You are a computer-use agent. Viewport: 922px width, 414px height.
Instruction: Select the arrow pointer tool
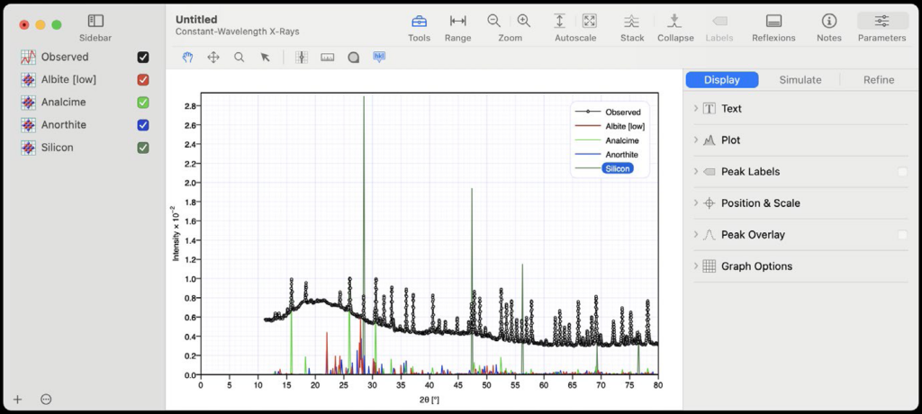(265, 57)
